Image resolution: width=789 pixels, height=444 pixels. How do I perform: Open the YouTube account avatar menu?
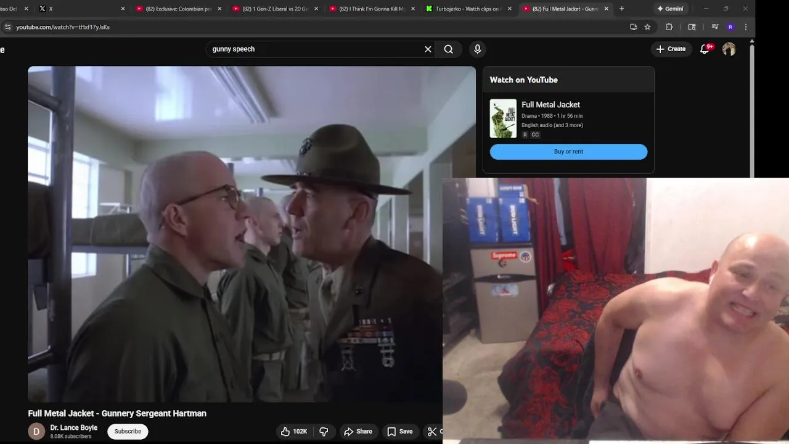[x=729, y=49]
